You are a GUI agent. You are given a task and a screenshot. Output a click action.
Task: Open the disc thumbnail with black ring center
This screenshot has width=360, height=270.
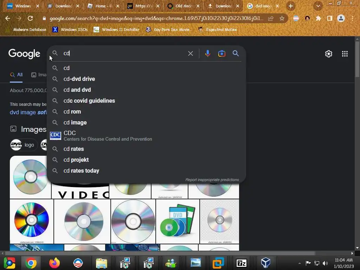133,221
